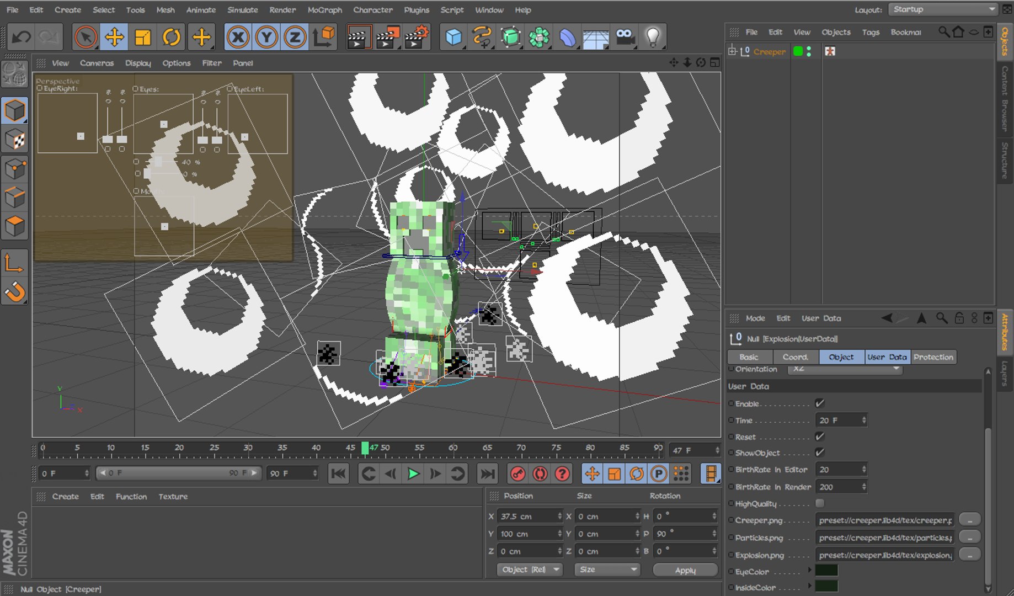Switch to Edges mode
The height and width of the screenshot is (596, 1014).
tap(14, 197)
